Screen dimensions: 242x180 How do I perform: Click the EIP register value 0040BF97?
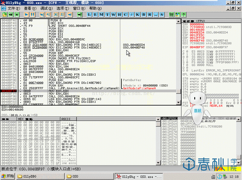tap(197, 47)
